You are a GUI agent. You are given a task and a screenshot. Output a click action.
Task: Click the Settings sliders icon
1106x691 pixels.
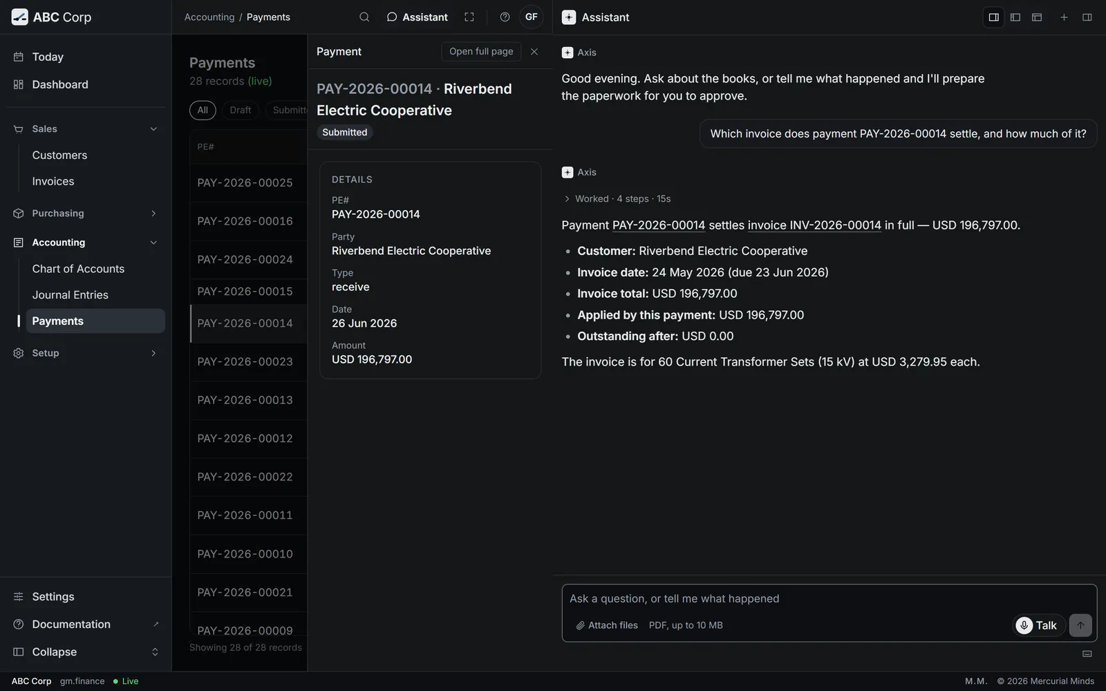(x=19, y=597)
